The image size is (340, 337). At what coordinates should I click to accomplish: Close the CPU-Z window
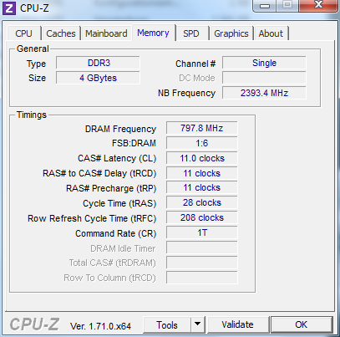click(318, 5)
